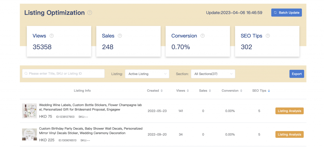
Task: Sort the table by Conversion column
Action: click(x=241, y=91)
